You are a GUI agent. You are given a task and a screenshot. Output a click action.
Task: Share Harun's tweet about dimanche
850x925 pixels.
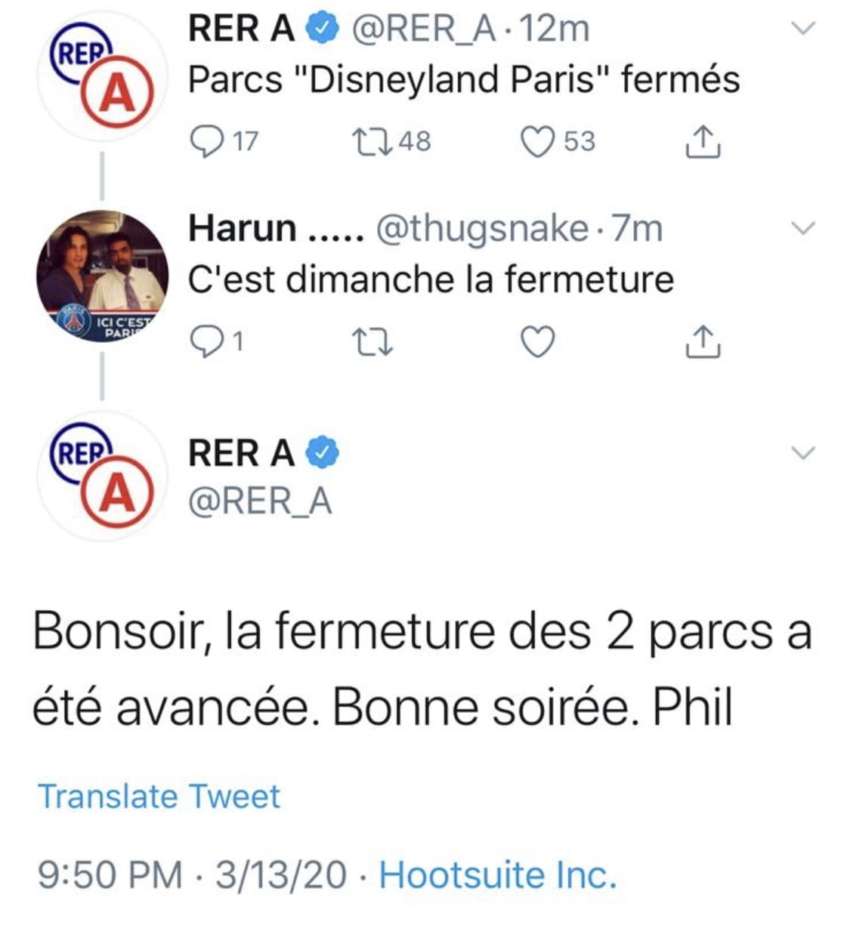coord(702,342)
